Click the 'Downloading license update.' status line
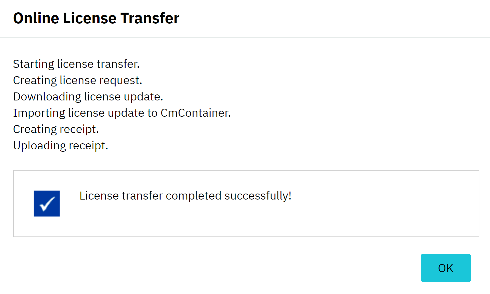The width and height of the screenshot is (490, 294). click(88, 96)
